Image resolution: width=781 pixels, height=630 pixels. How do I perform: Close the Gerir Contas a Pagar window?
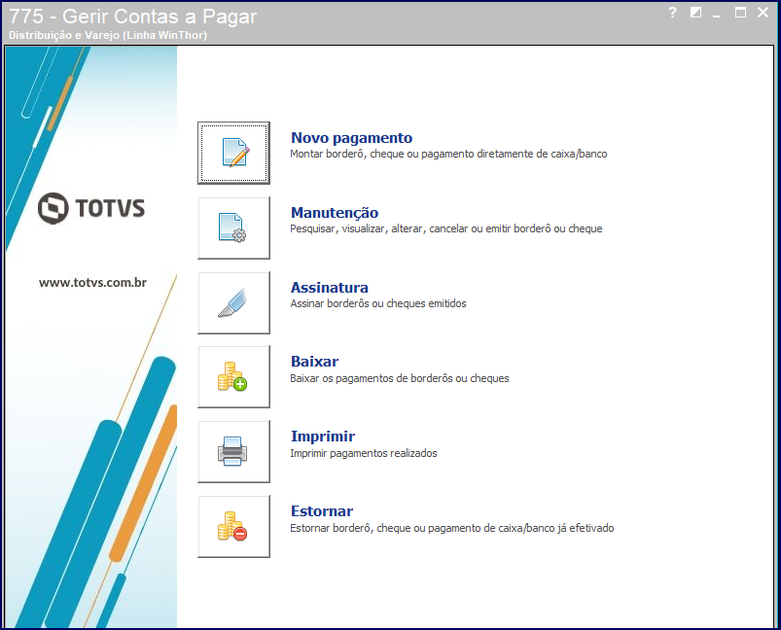(x=763, y=13)
